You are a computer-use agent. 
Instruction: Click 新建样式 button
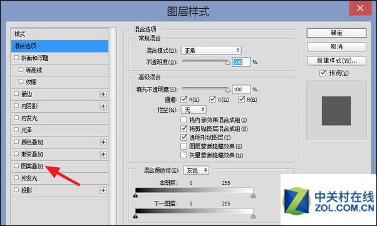[337, 61]
